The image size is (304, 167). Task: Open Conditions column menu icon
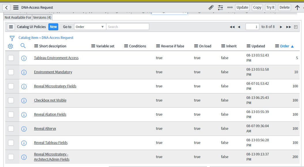click(126, 46)
